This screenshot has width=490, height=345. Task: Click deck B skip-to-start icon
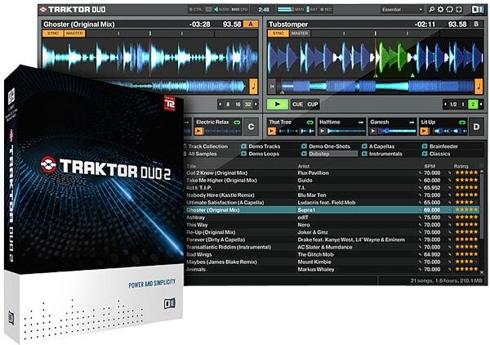point(272,87)
